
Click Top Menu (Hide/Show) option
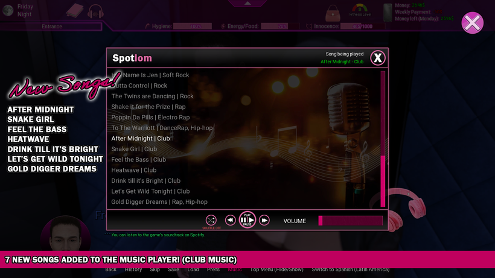pyautogui.click(x=276, y=270)
